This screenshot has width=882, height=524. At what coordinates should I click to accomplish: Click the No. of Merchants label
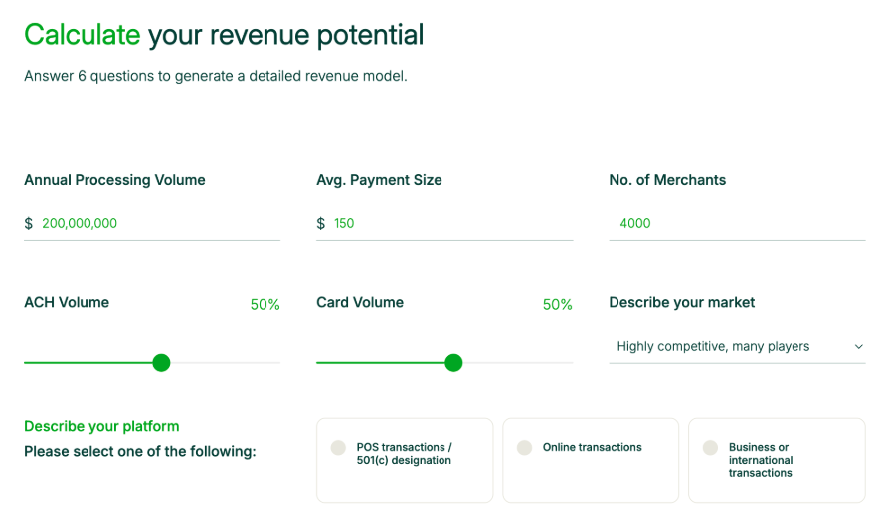click(x=667, y=180)
